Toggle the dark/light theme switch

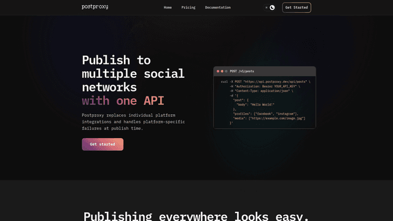click(270, 7)
